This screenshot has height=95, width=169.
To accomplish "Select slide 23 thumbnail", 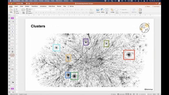I will point(12,18).
